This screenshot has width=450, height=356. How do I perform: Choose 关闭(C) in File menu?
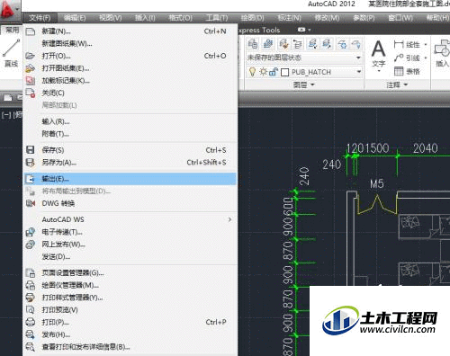click(130, 93)
